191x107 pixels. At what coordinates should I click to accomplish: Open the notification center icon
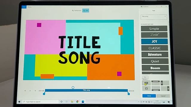[169, 102]
